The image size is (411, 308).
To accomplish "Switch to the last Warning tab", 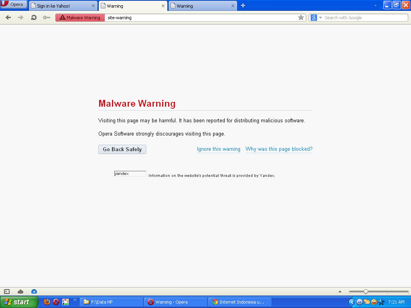I will click(x=203, y=6).
